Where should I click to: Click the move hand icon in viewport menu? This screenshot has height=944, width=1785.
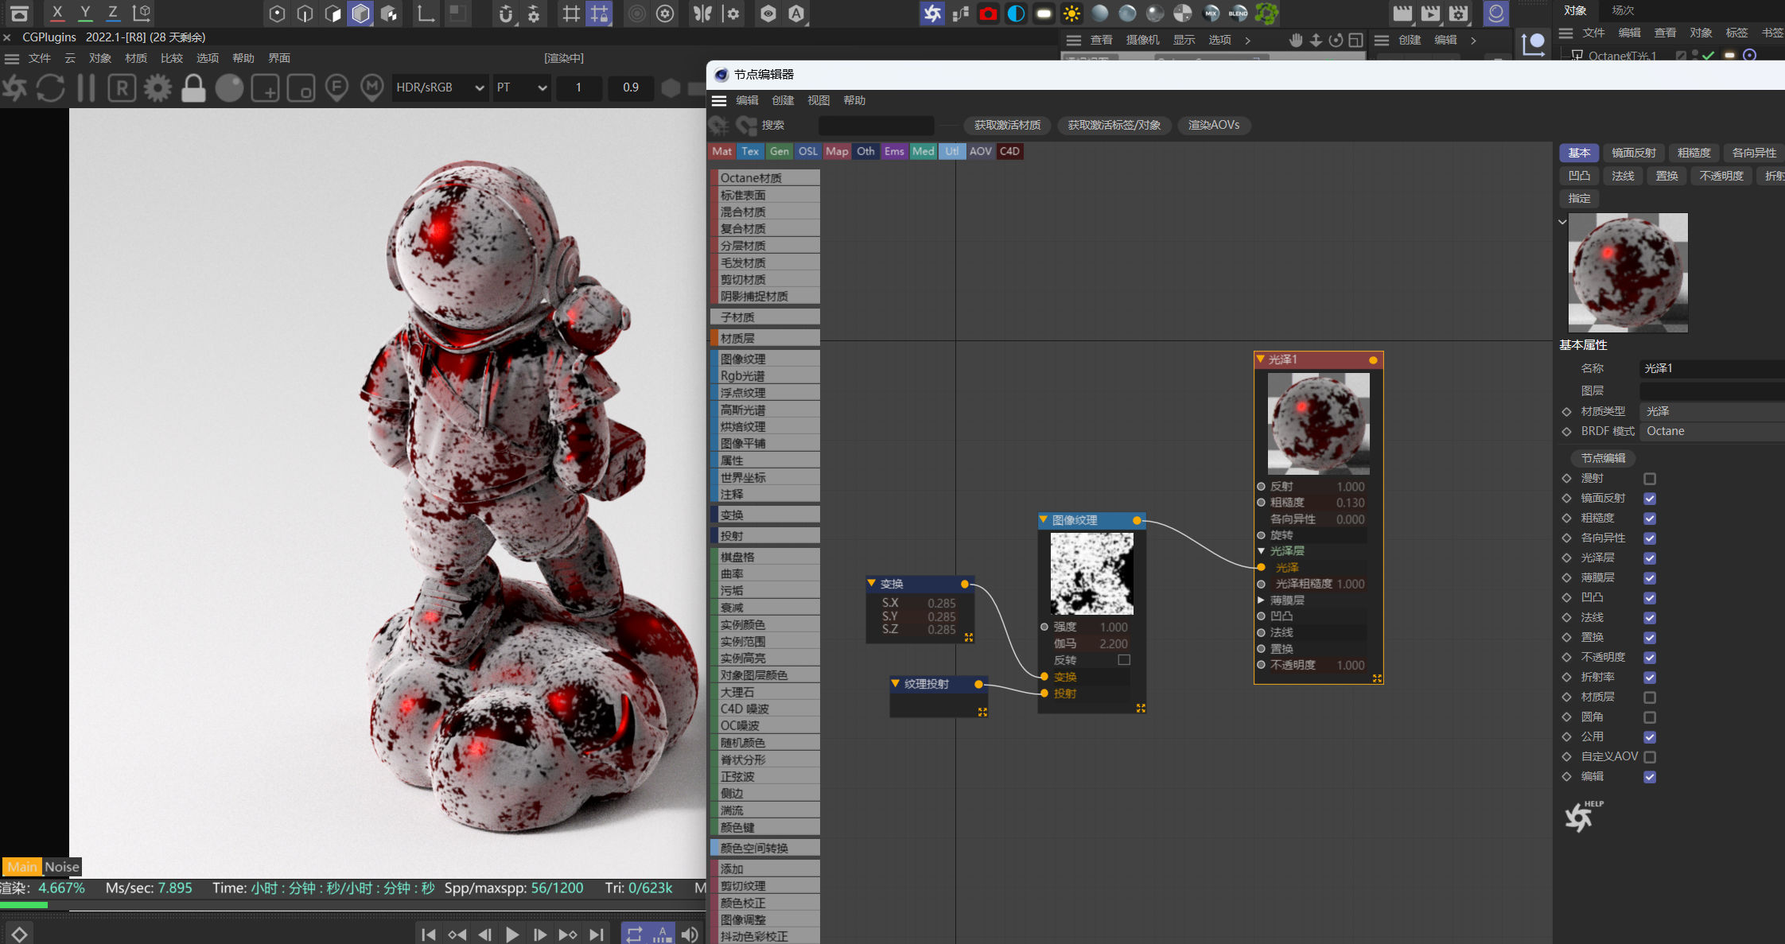pyautogui.click(x=1296, y=40)
